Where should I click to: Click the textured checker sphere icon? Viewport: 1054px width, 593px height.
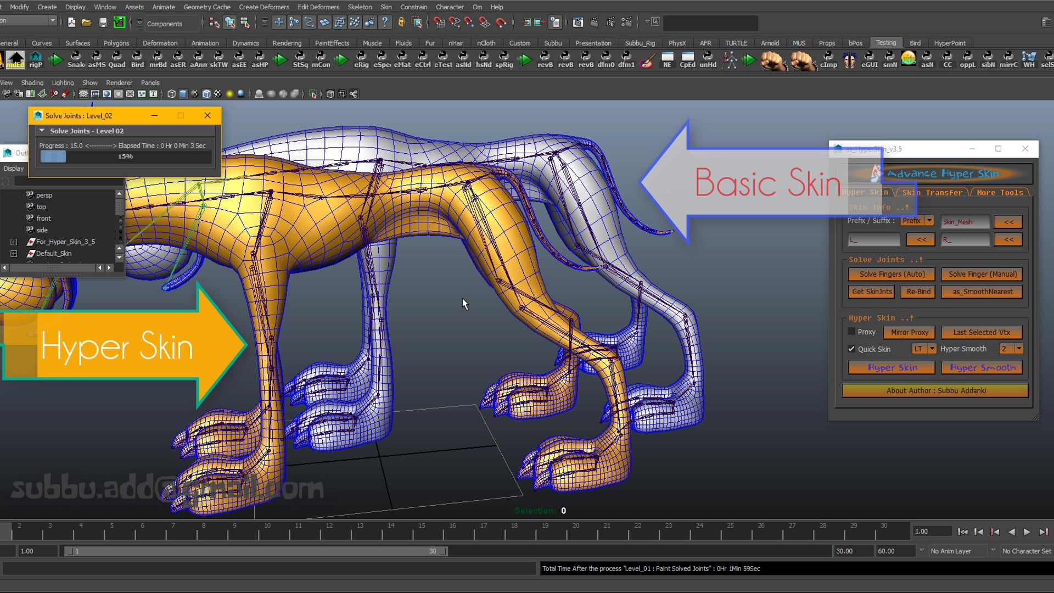[x=218, y=94]
